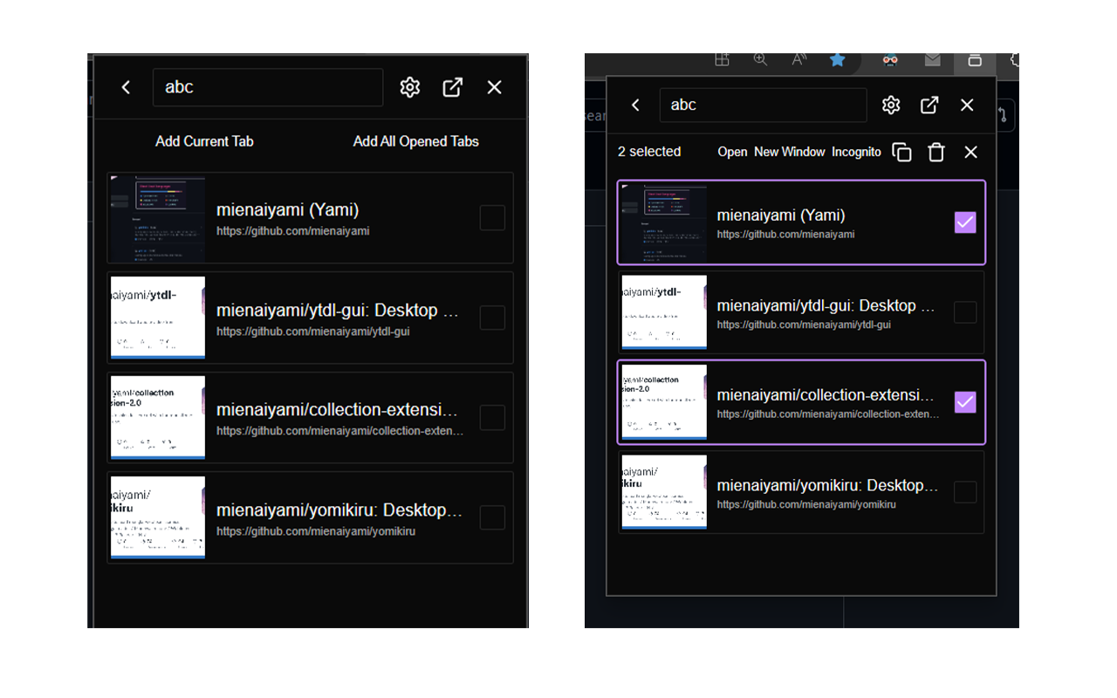Screen dimensions: 1117x698
Task: Click the mienaiyami (Yami) thumbnail in the left popup
Action: [x=158, y=218]
